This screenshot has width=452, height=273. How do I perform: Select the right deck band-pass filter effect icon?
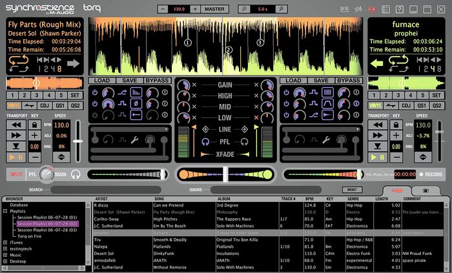pos(328,104)
